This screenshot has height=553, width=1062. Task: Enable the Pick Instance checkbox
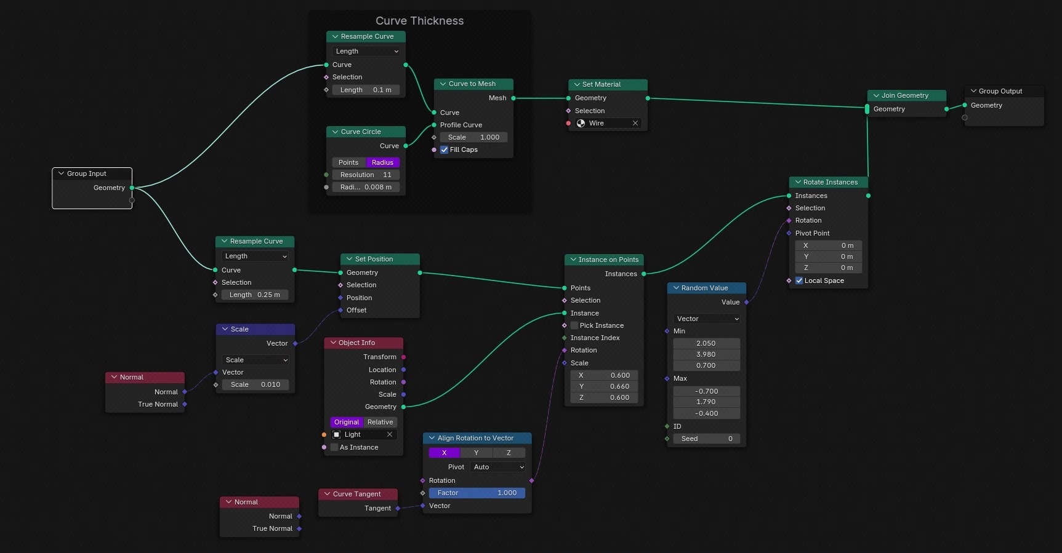coord(574,325)
